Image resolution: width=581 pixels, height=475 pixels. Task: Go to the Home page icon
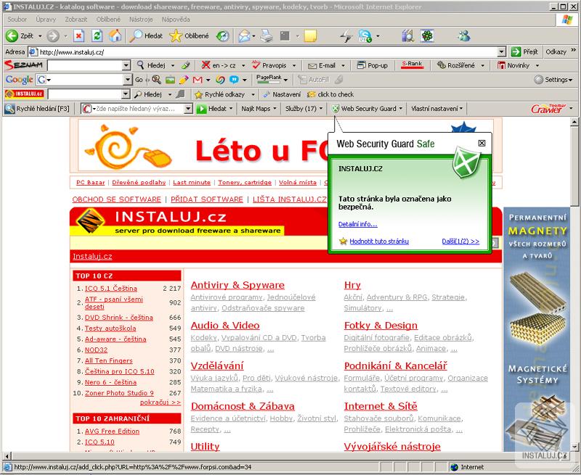pos(115,36)
